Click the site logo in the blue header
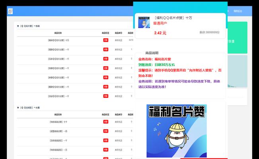This screenshot has width=259, height=159. 10,11
